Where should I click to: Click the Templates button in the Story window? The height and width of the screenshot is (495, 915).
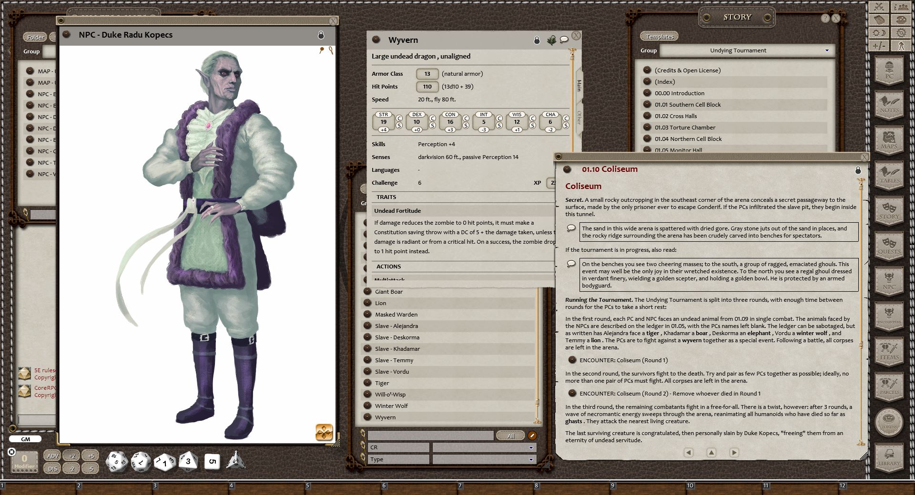659,36
